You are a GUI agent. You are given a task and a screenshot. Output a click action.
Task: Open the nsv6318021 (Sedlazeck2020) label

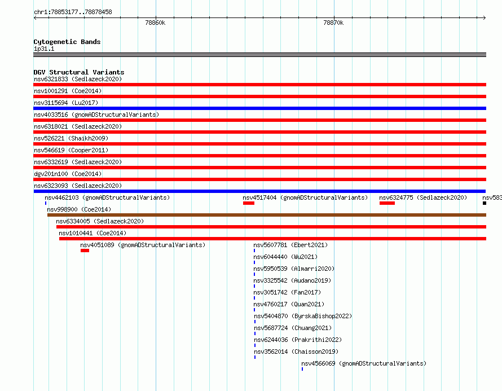click(78, 126)
